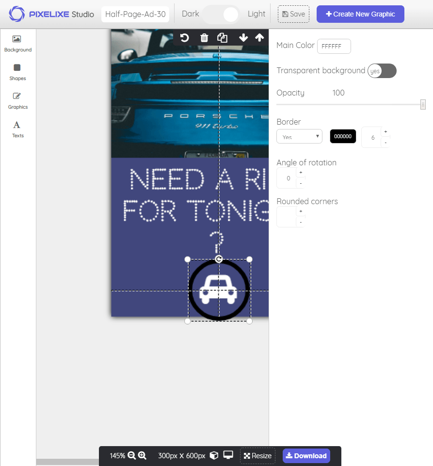Click the black border color swatch
The height and width of the screenshot is (466, 433).
[343, 136]
